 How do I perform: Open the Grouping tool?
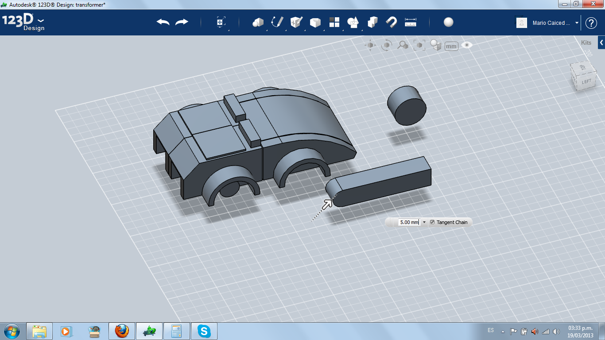click(x=353, y=22)
